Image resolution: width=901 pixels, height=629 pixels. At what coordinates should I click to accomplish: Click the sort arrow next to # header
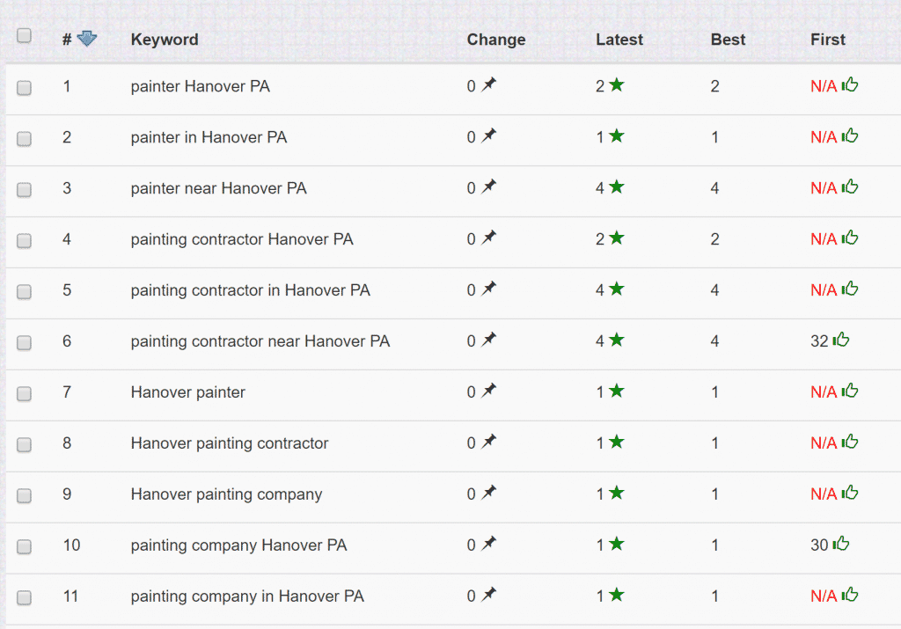87,39
